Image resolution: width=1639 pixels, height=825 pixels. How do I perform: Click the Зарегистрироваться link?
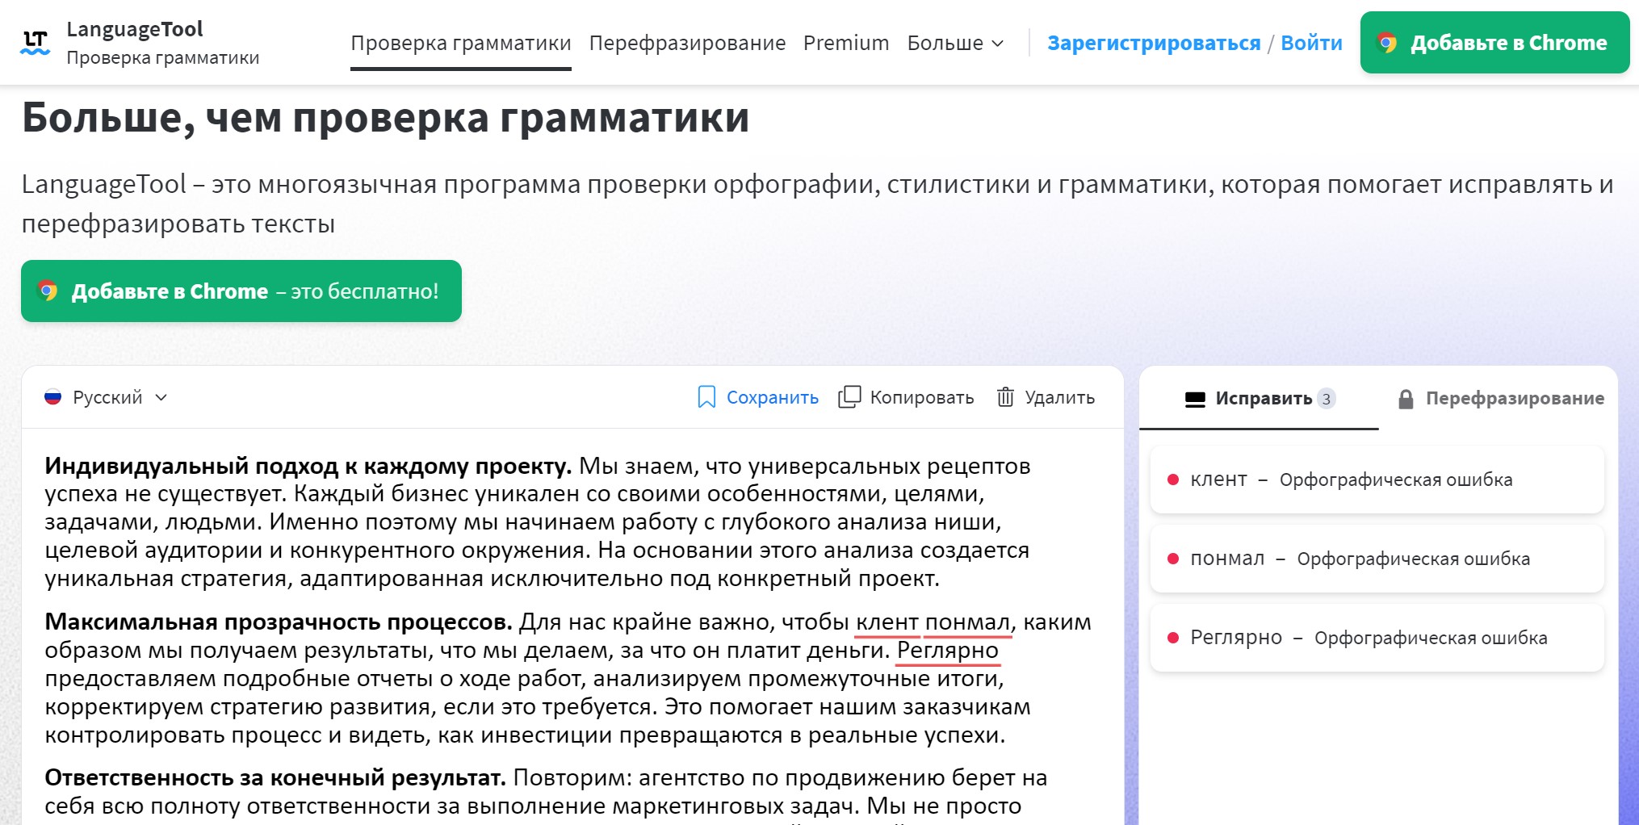click(1154, 43)
